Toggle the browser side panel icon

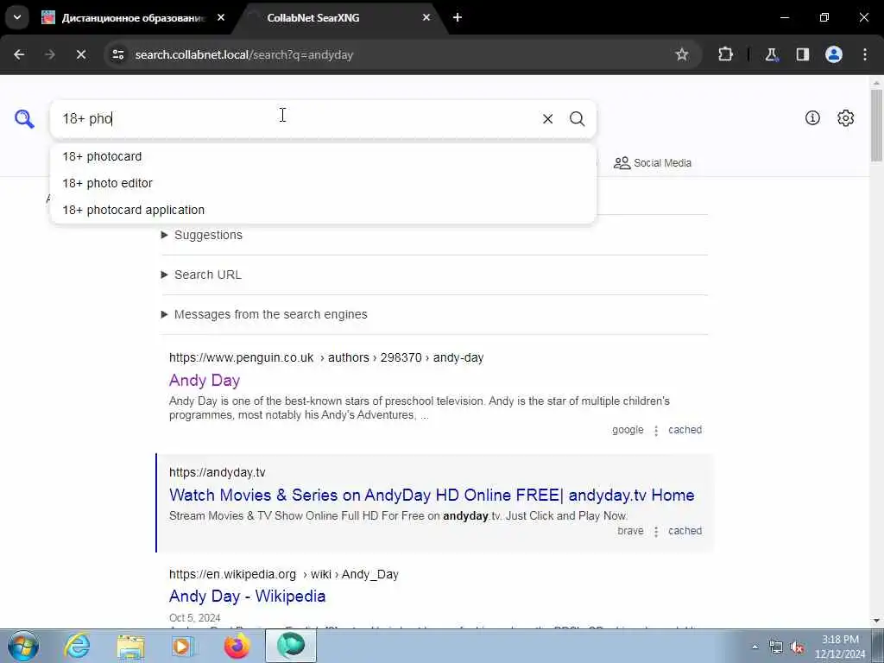(x=803, y=54)
